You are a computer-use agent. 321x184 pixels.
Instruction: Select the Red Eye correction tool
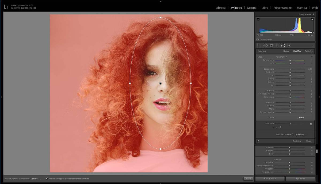coord(271,46)
